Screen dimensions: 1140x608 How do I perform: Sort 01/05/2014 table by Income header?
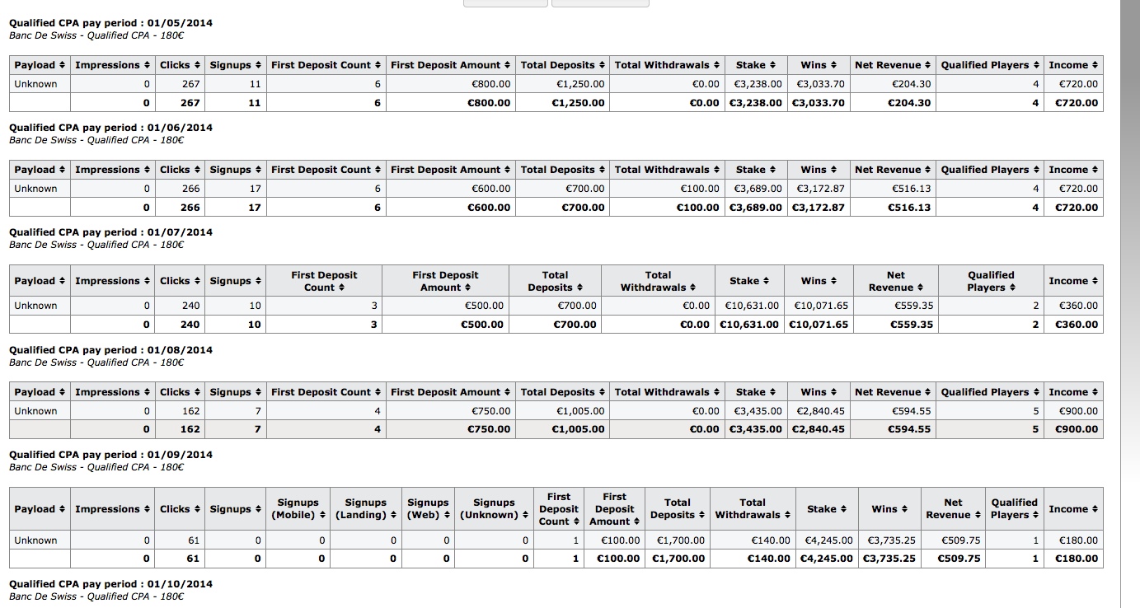click(1073, 65)
